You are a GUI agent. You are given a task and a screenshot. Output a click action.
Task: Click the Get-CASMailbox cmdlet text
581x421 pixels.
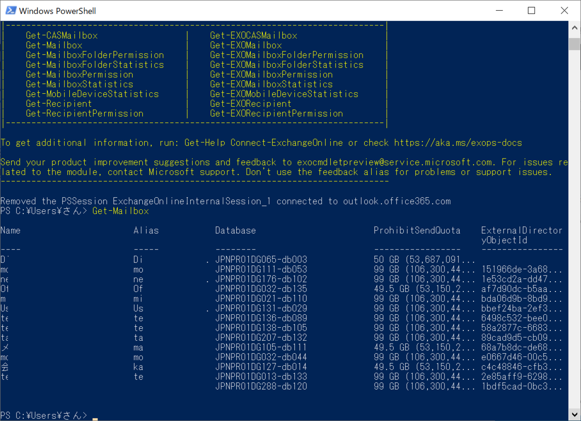click(62, 36)
